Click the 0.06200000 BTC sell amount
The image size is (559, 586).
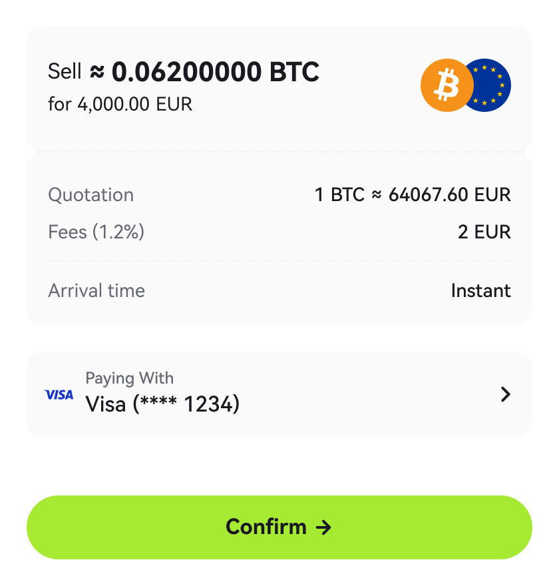pos(216,71)
